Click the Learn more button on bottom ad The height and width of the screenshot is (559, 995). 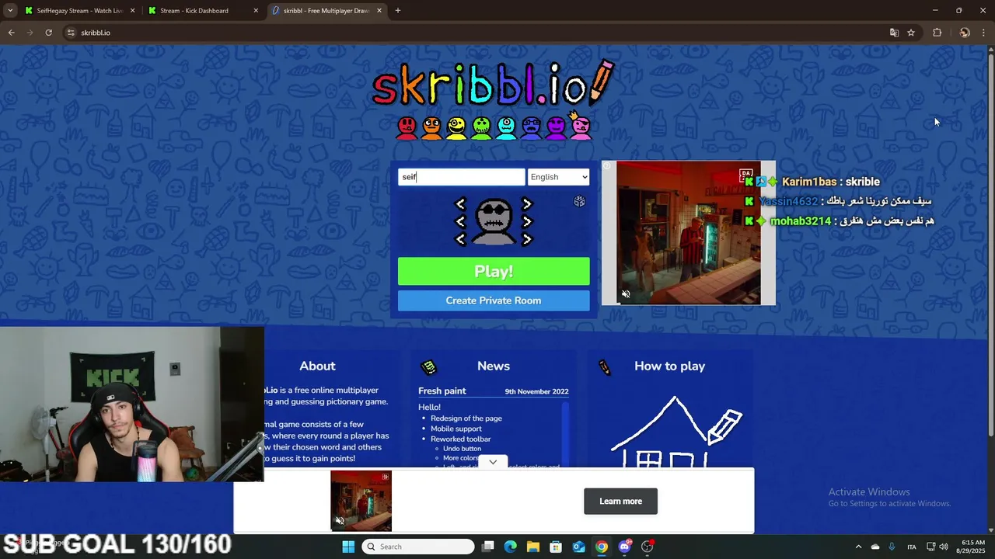coord(620,502)
